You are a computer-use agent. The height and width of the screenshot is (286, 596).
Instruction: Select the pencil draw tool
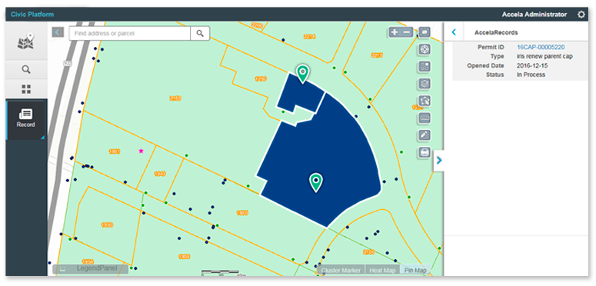coord(425,135)
